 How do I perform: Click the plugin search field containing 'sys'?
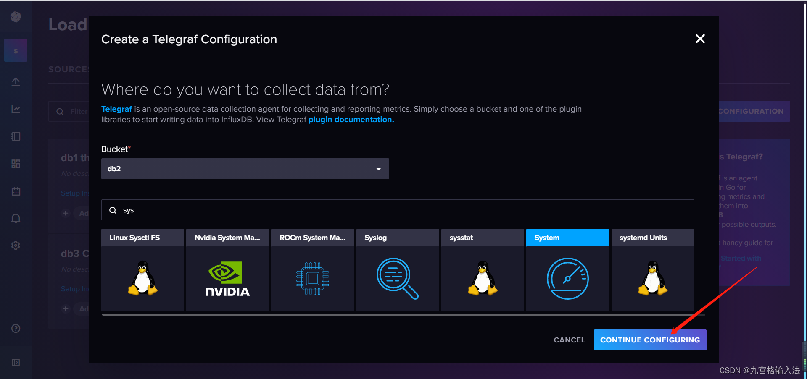[398, 210]
